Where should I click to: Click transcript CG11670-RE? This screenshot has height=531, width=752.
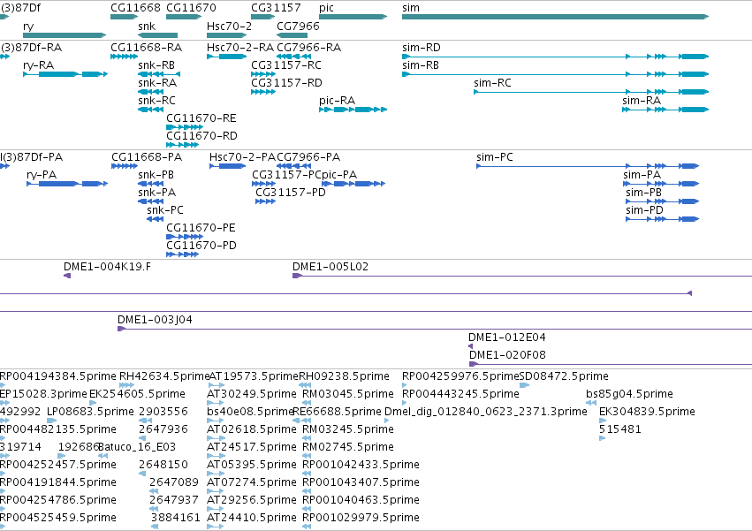[185, 127]
